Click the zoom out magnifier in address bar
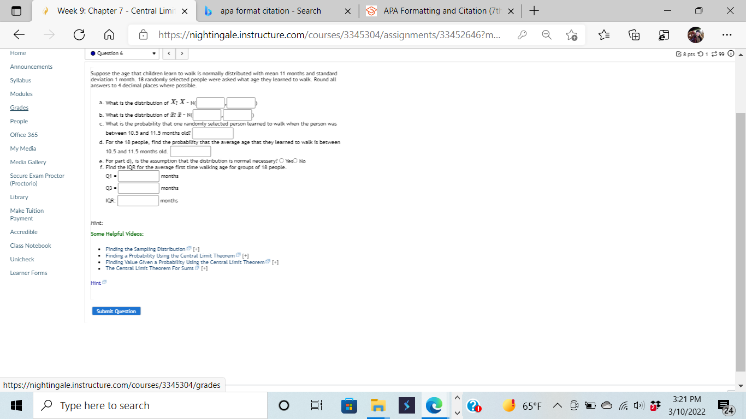The height and width of the screenshot is (419, 746). pos(547,35)
